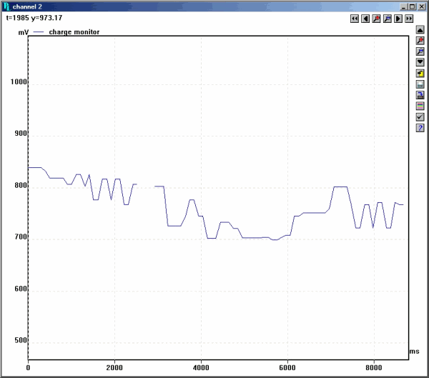Click the print chart icon
The height and width of the screenshot is (378, 429).
pos(420,95)
